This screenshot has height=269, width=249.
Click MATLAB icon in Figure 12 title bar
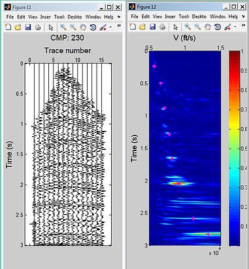coord(132,7)
